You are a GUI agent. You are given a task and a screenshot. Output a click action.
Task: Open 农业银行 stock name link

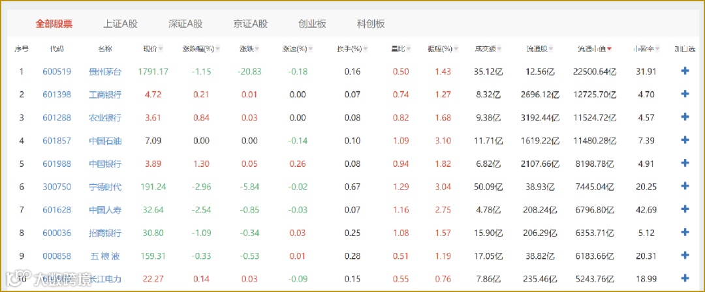pyautogui.click(x=105, y=118)
